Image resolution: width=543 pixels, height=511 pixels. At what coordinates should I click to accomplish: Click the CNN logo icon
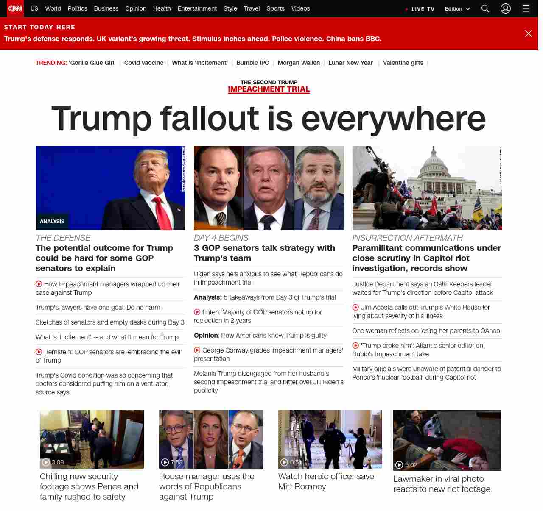(15, 8)
